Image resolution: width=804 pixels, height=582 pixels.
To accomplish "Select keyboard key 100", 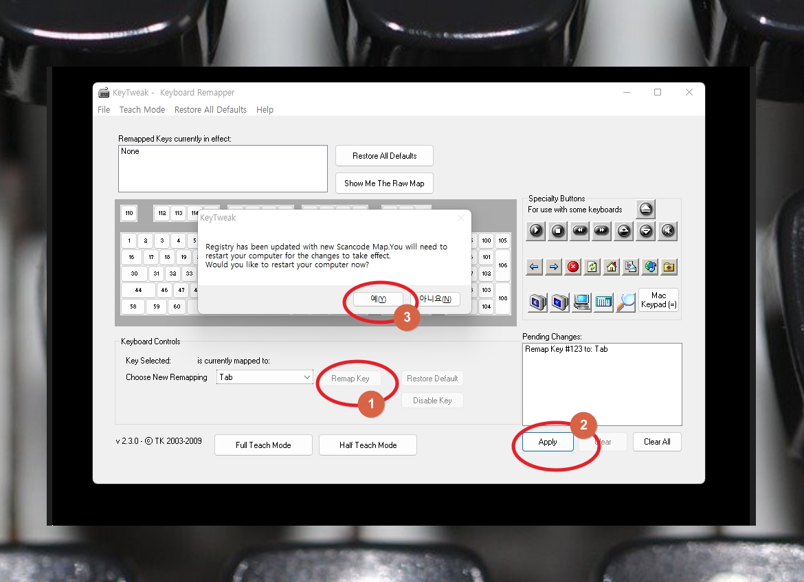I will click(487, 240).
